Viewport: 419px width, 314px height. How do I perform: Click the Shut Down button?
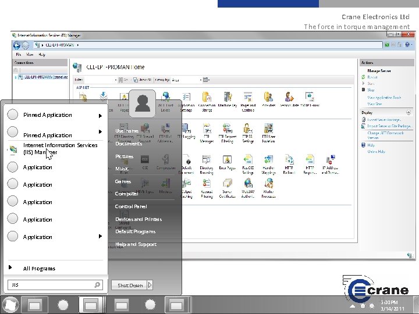(x=129, y=285)
